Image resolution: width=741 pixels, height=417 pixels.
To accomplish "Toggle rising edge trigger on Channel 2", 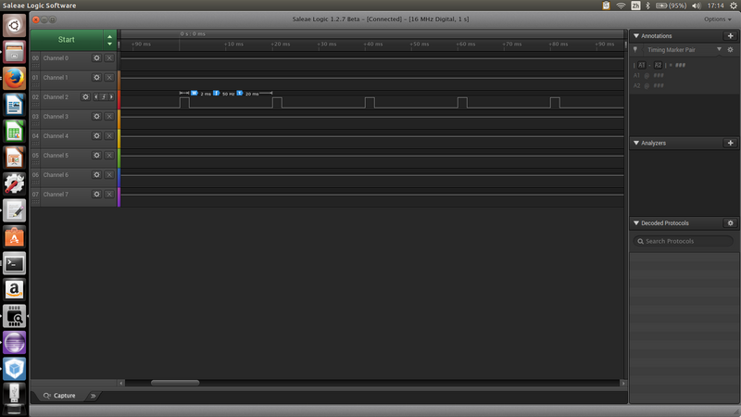I will pos(104,97).
